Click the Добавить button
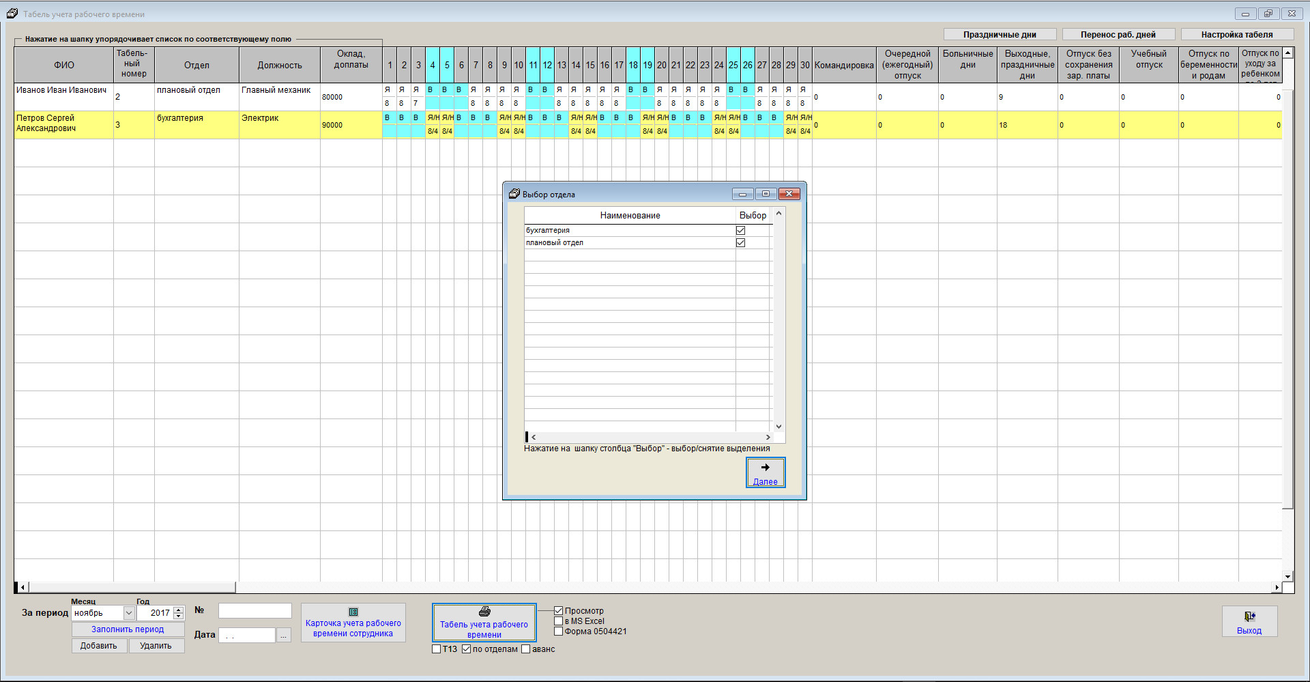Viewport: 1310px width, 682px height. coord(99,646)
